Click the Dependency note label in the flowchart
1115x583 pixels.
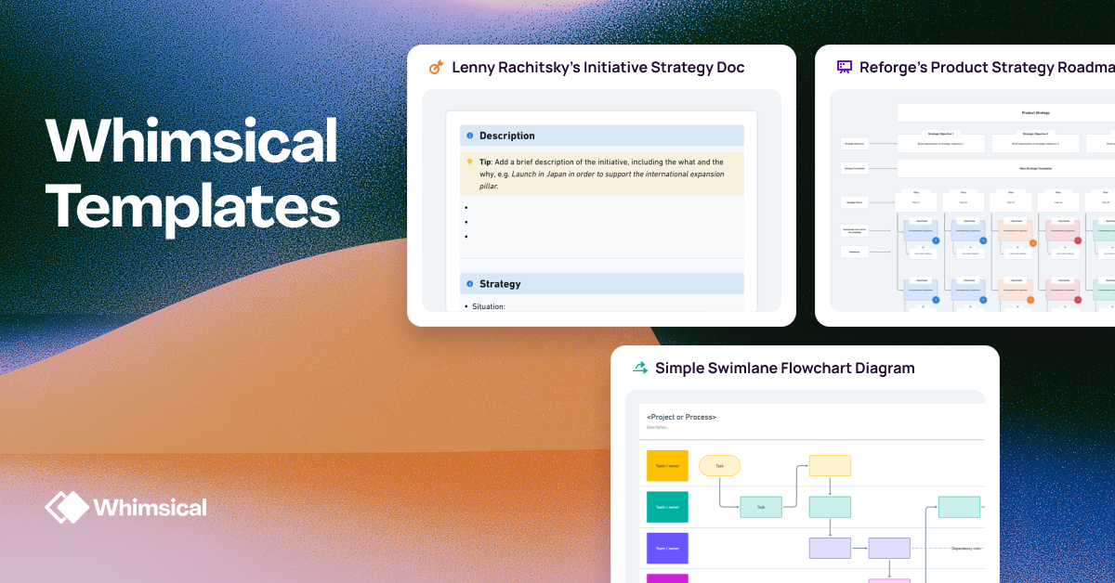tap(966, 548)
